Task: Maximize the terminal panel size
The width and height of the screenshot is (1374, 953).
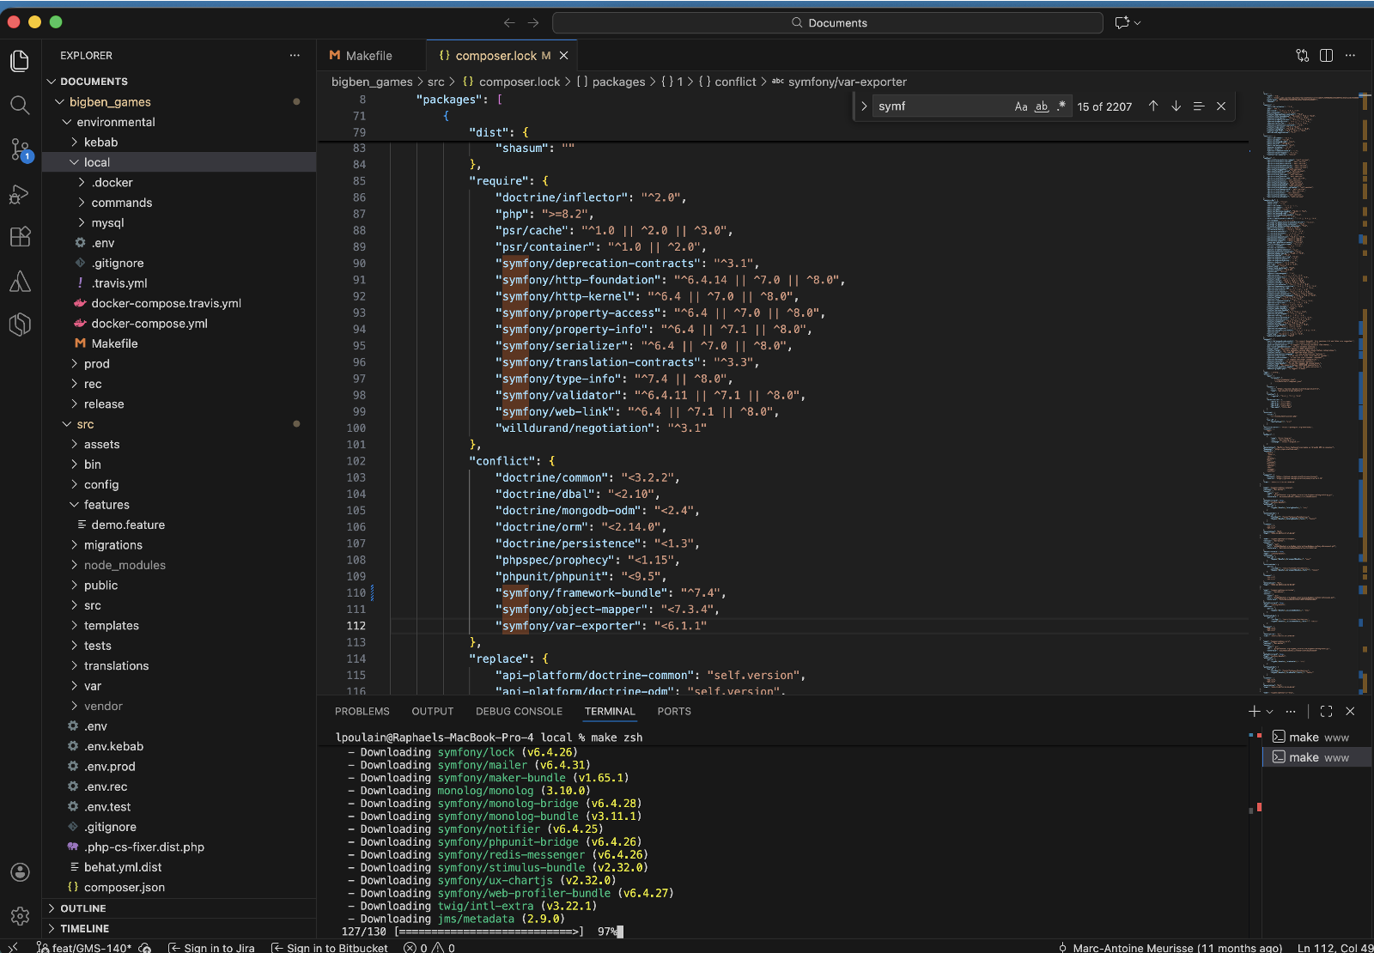Action: click(1326, 712)
